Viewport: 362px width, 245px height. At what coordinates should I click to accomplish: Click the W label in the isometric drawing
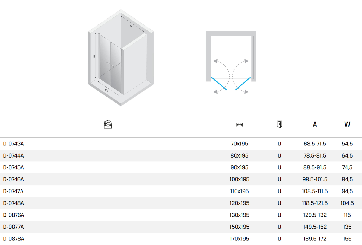pyautogui.click(x=106, y=90)
